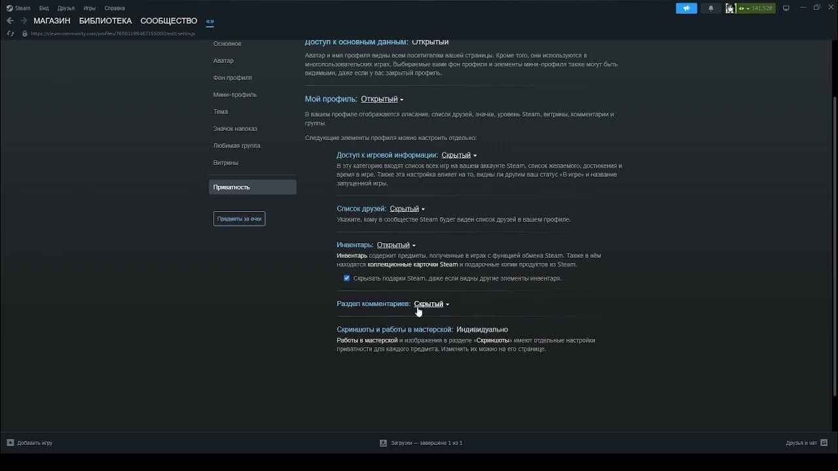Screen dimensions: 838x471
Task: Click Предметы за очки button
Action: (239, 218)
